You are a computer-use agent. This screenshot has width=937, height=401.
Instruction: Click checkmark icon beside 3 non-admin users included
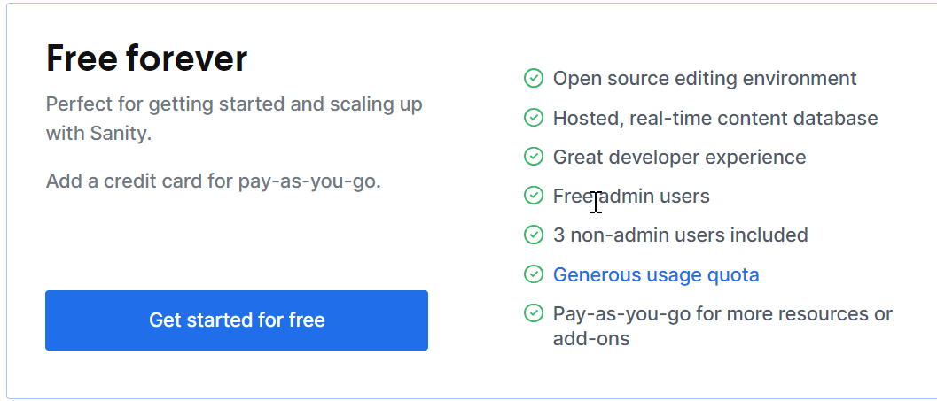point(533,235)
